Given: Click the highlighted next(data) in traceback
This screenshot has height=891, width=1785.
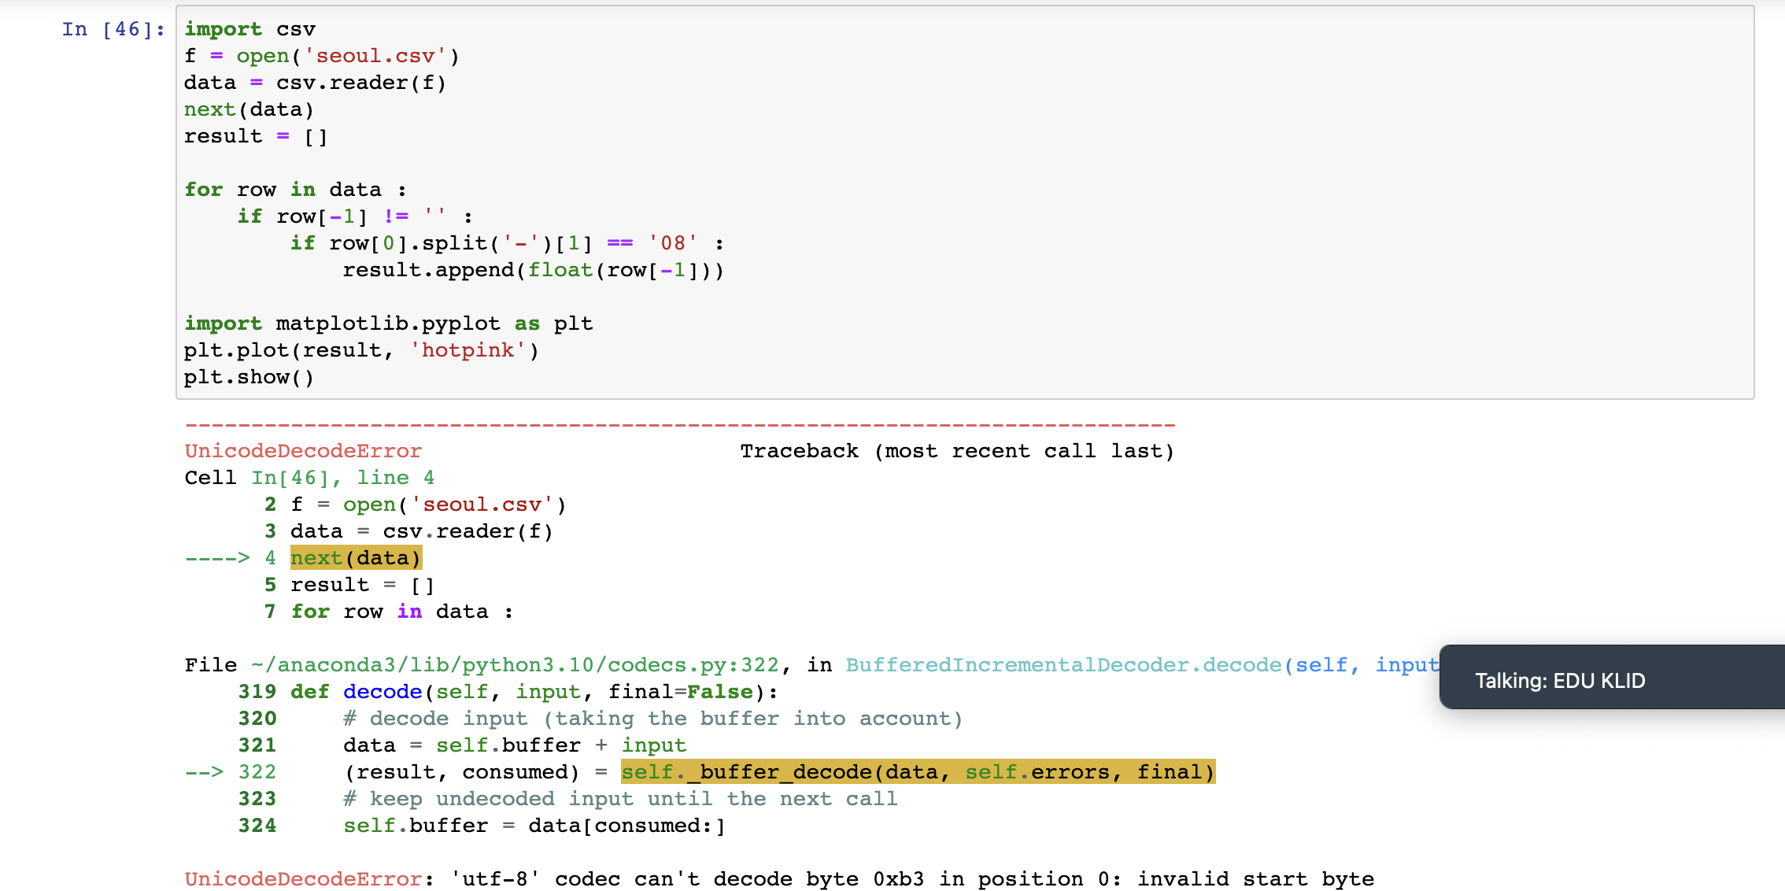Looking at the screenshot, I should pyautogui.click(x=356, y=559).
